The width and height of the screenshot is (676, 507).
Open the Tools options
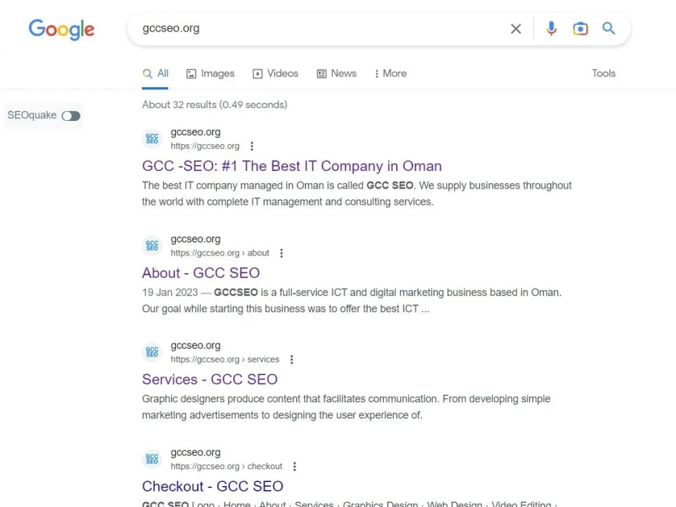604,73
